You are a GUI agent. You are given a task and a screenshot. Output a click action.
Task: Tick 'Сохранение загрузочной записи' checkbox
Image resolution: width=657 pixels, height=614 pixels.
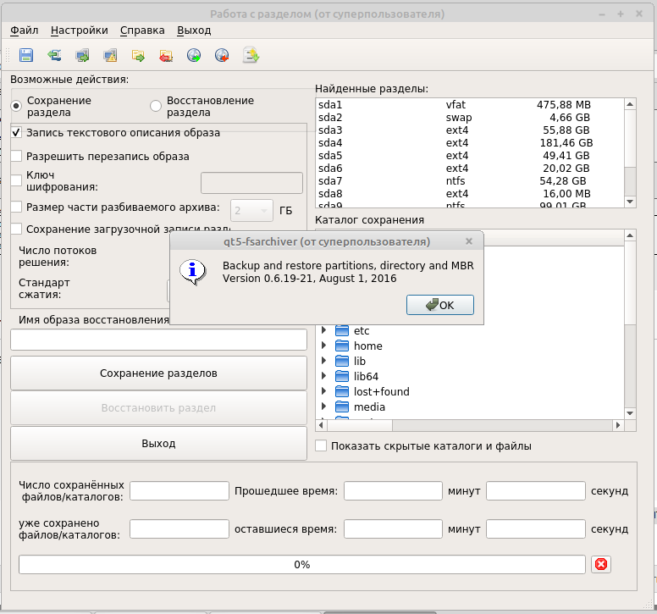16,229
